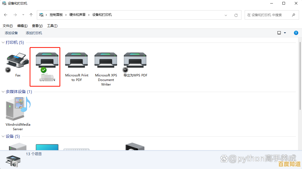The width and height of the screenshot is (302, 169).
Task: Click 添加打印机 to add a printer
Action: [34, 33]
